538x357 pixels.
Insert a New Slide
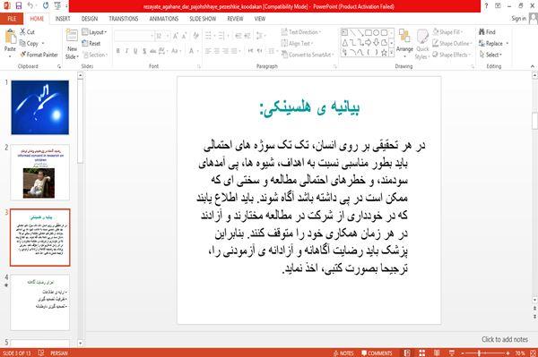72,45
